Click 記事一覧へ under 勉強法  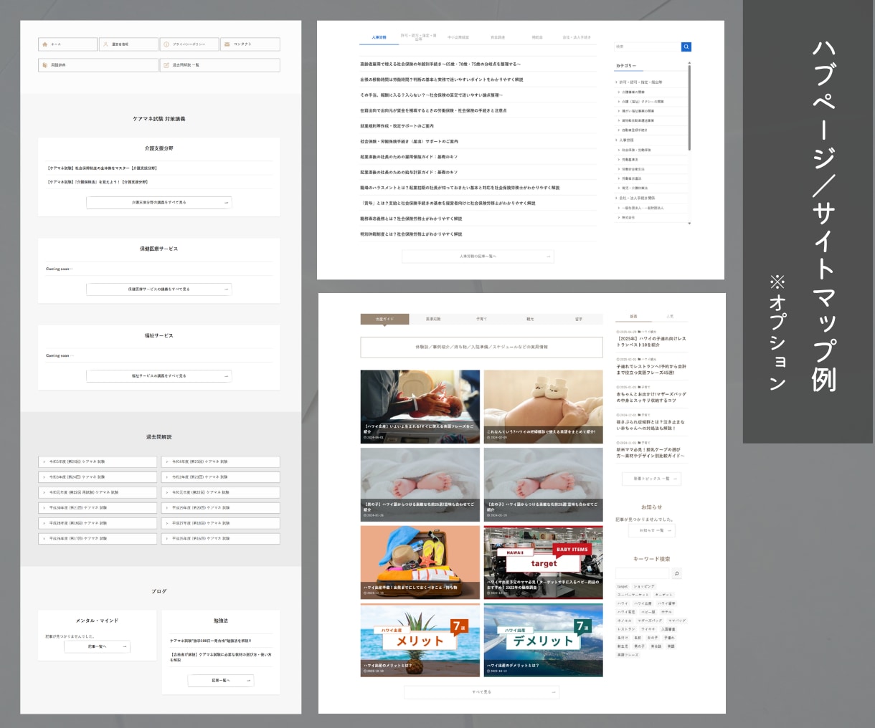pyautogui.click(x=221, y=681)
